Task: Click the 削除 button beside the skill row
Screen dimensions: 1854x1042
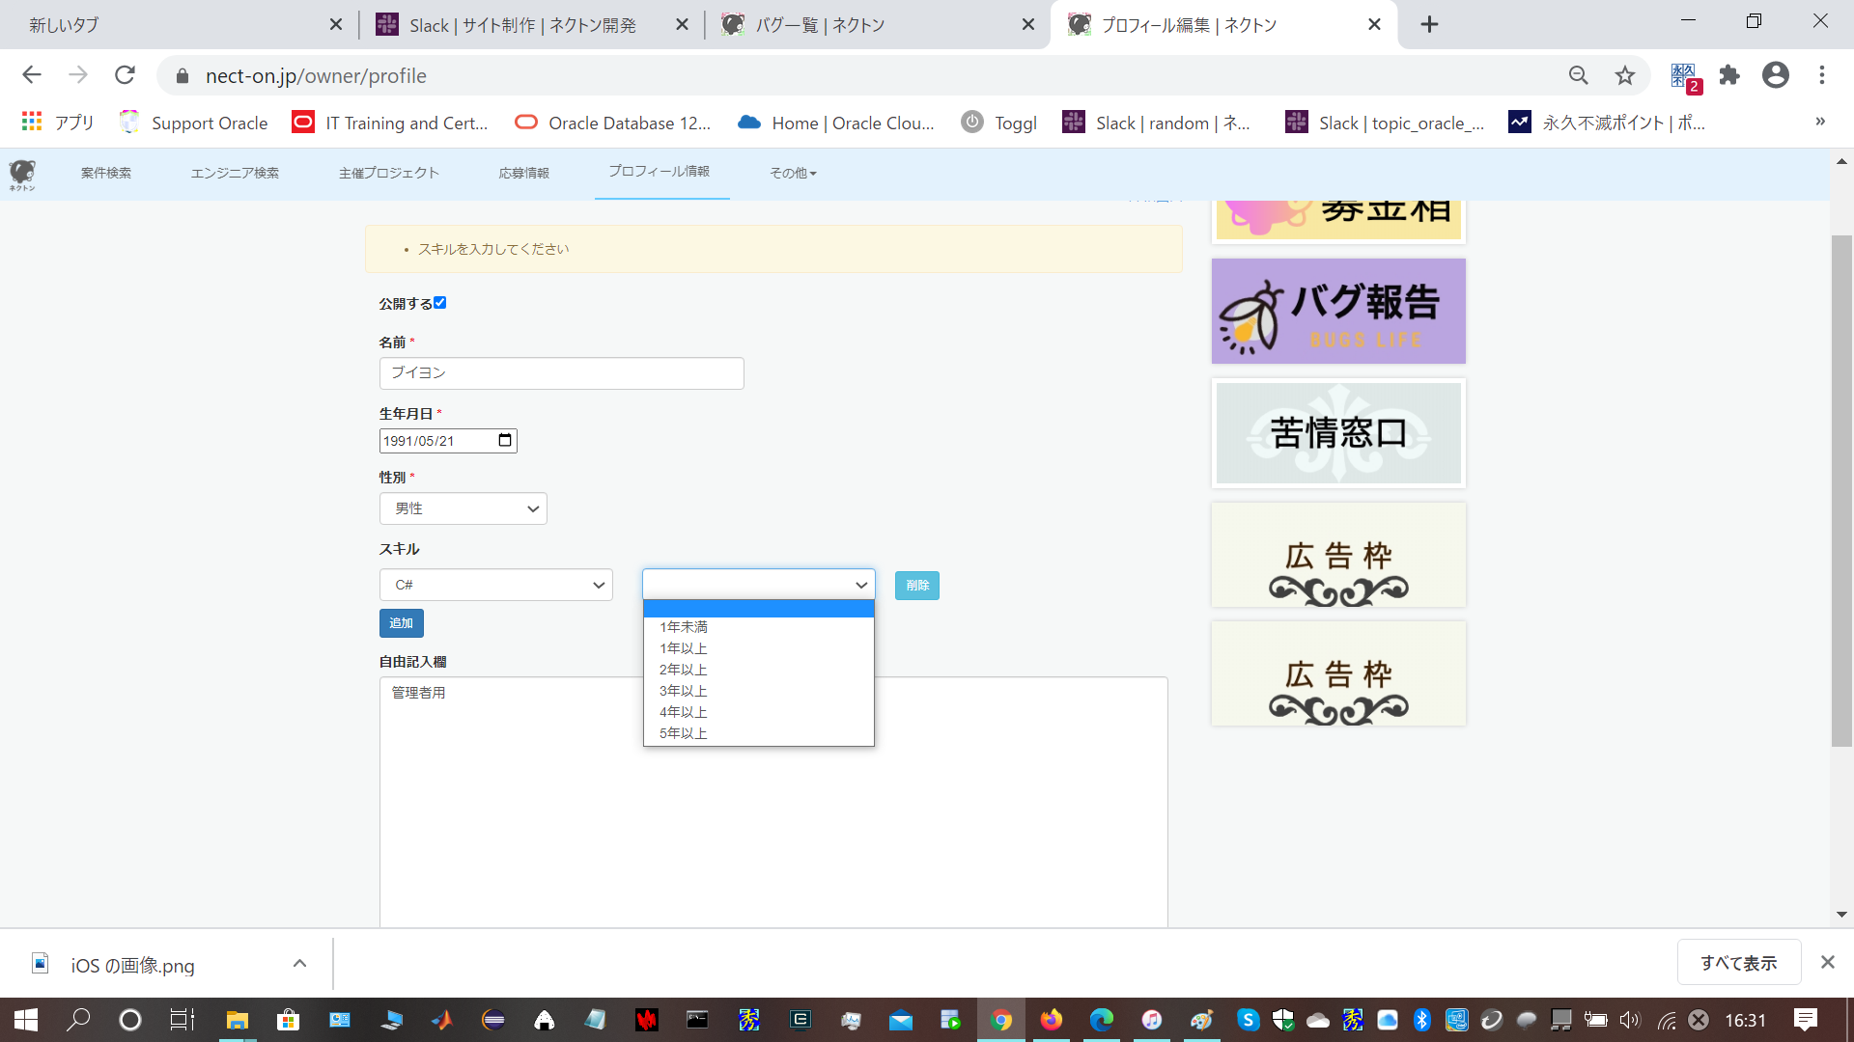Action: click(x=917, y=586)
